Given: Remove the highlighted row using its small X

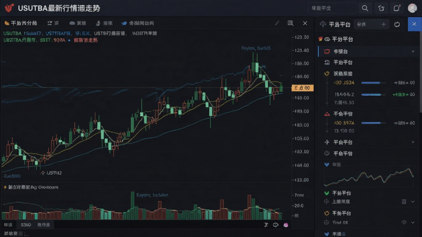Looking at the screenshot, I should click(x=413, y=51).
